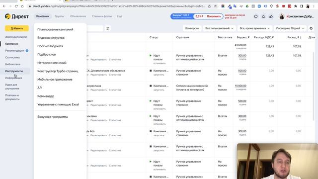
Task: Click Пополнить balance button
Action: (214, 16)
